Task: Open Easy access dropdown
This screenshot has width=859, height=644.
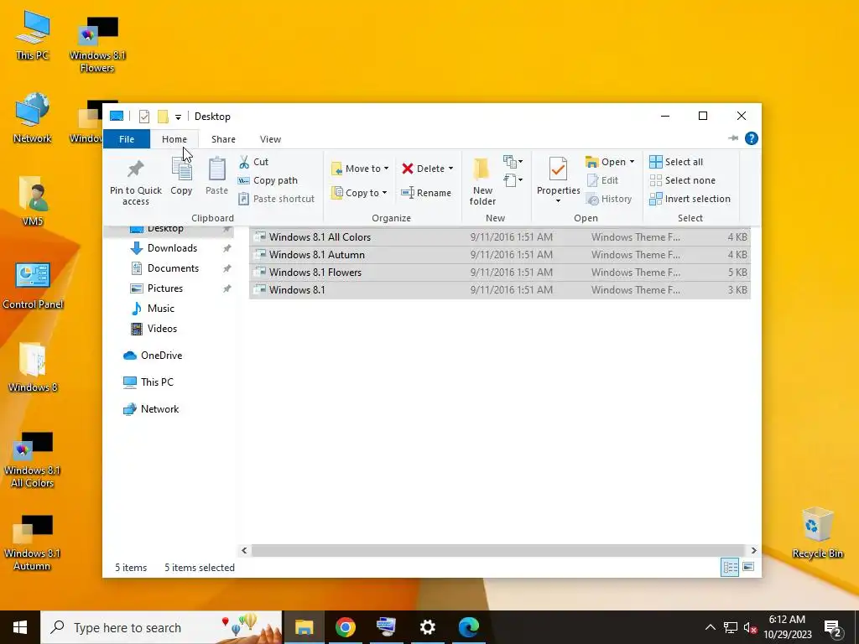Action: click(x=513, y=179)
